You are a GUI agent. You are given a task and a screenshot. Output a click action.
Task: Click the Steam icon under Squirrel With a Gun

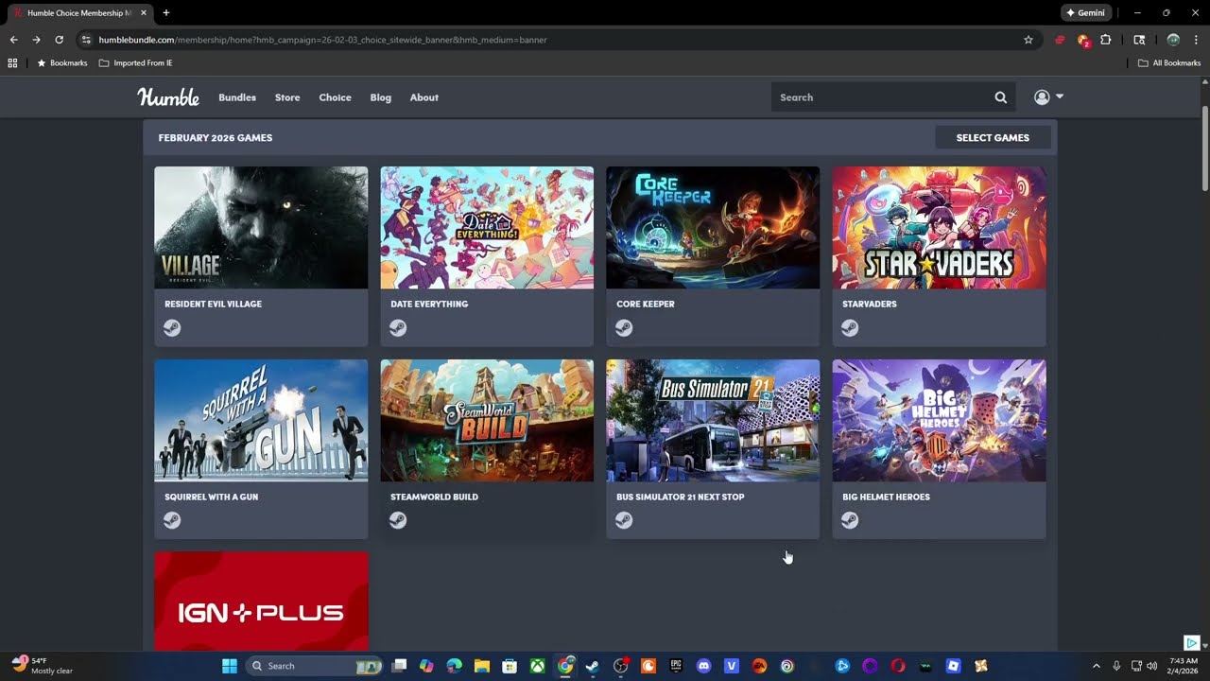172,520
